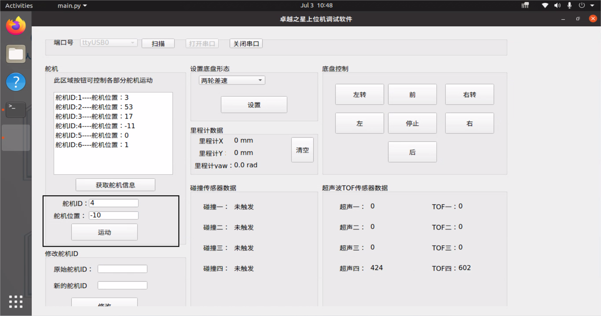Click the 右 right button
This screenshot has height=316, width=601.
(470, 123)
